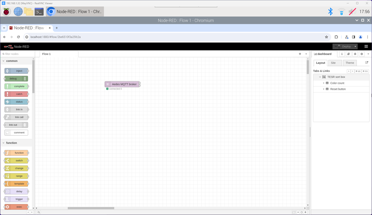
Task: Switch to the Theme tab
Action: (349, 63)
